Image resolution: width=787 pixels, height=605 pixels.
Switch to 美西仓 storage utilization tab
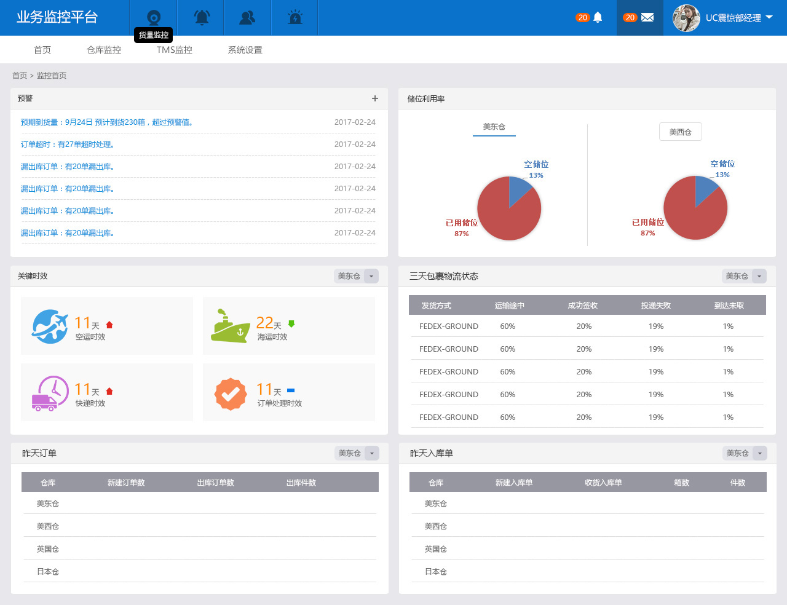pyautogui.click(x=681, y=132)
